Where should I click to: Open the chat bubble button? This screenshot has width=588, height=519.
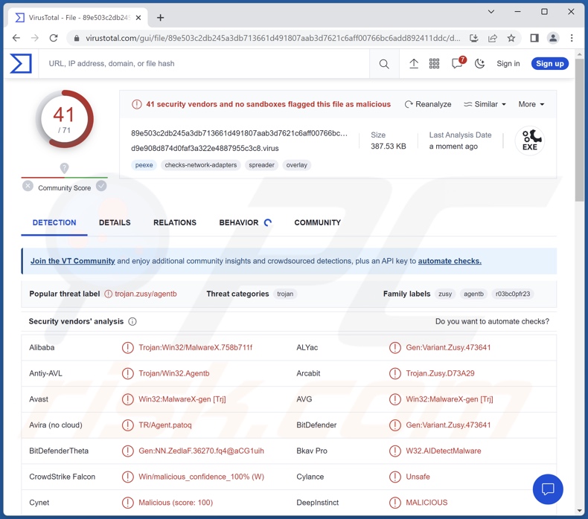coord(548,489)
